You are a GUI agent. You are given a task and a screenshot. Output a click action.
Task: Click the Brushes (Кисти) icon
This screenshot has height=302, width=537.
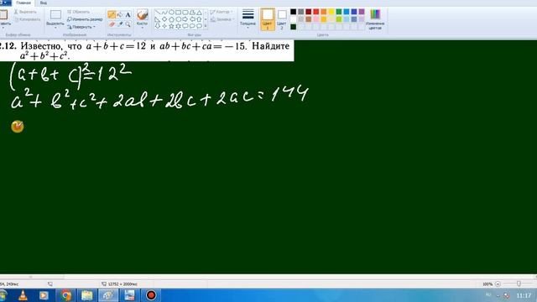[142, 15]
